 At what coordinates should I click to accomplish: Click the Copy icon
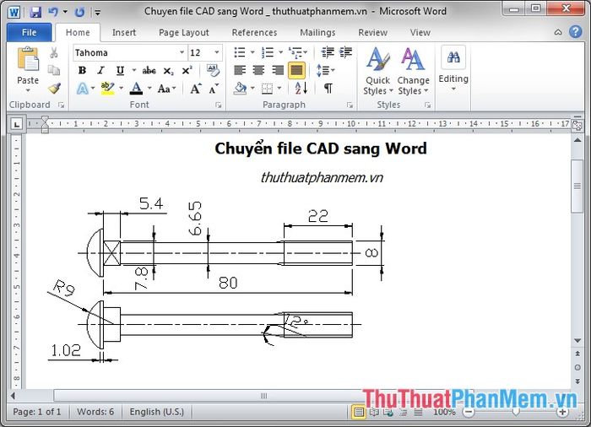(54, 71)
